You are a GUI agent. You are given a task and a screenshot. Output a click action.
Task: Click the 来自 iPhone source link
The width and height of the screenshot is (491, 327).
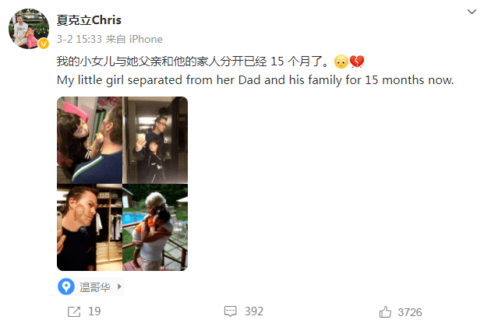point(134,40)
